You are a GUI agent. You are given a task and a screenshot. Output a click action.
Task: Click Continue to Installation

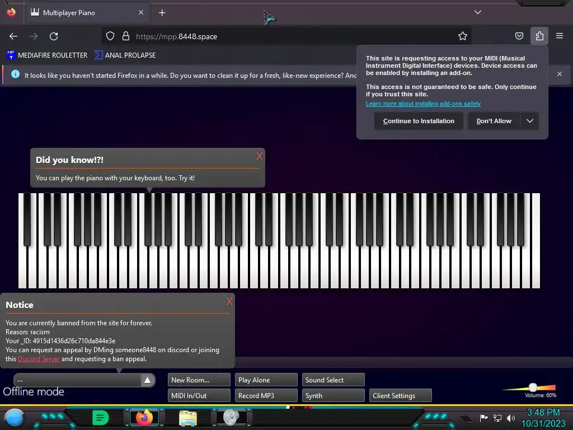click(x=419, y=121)
